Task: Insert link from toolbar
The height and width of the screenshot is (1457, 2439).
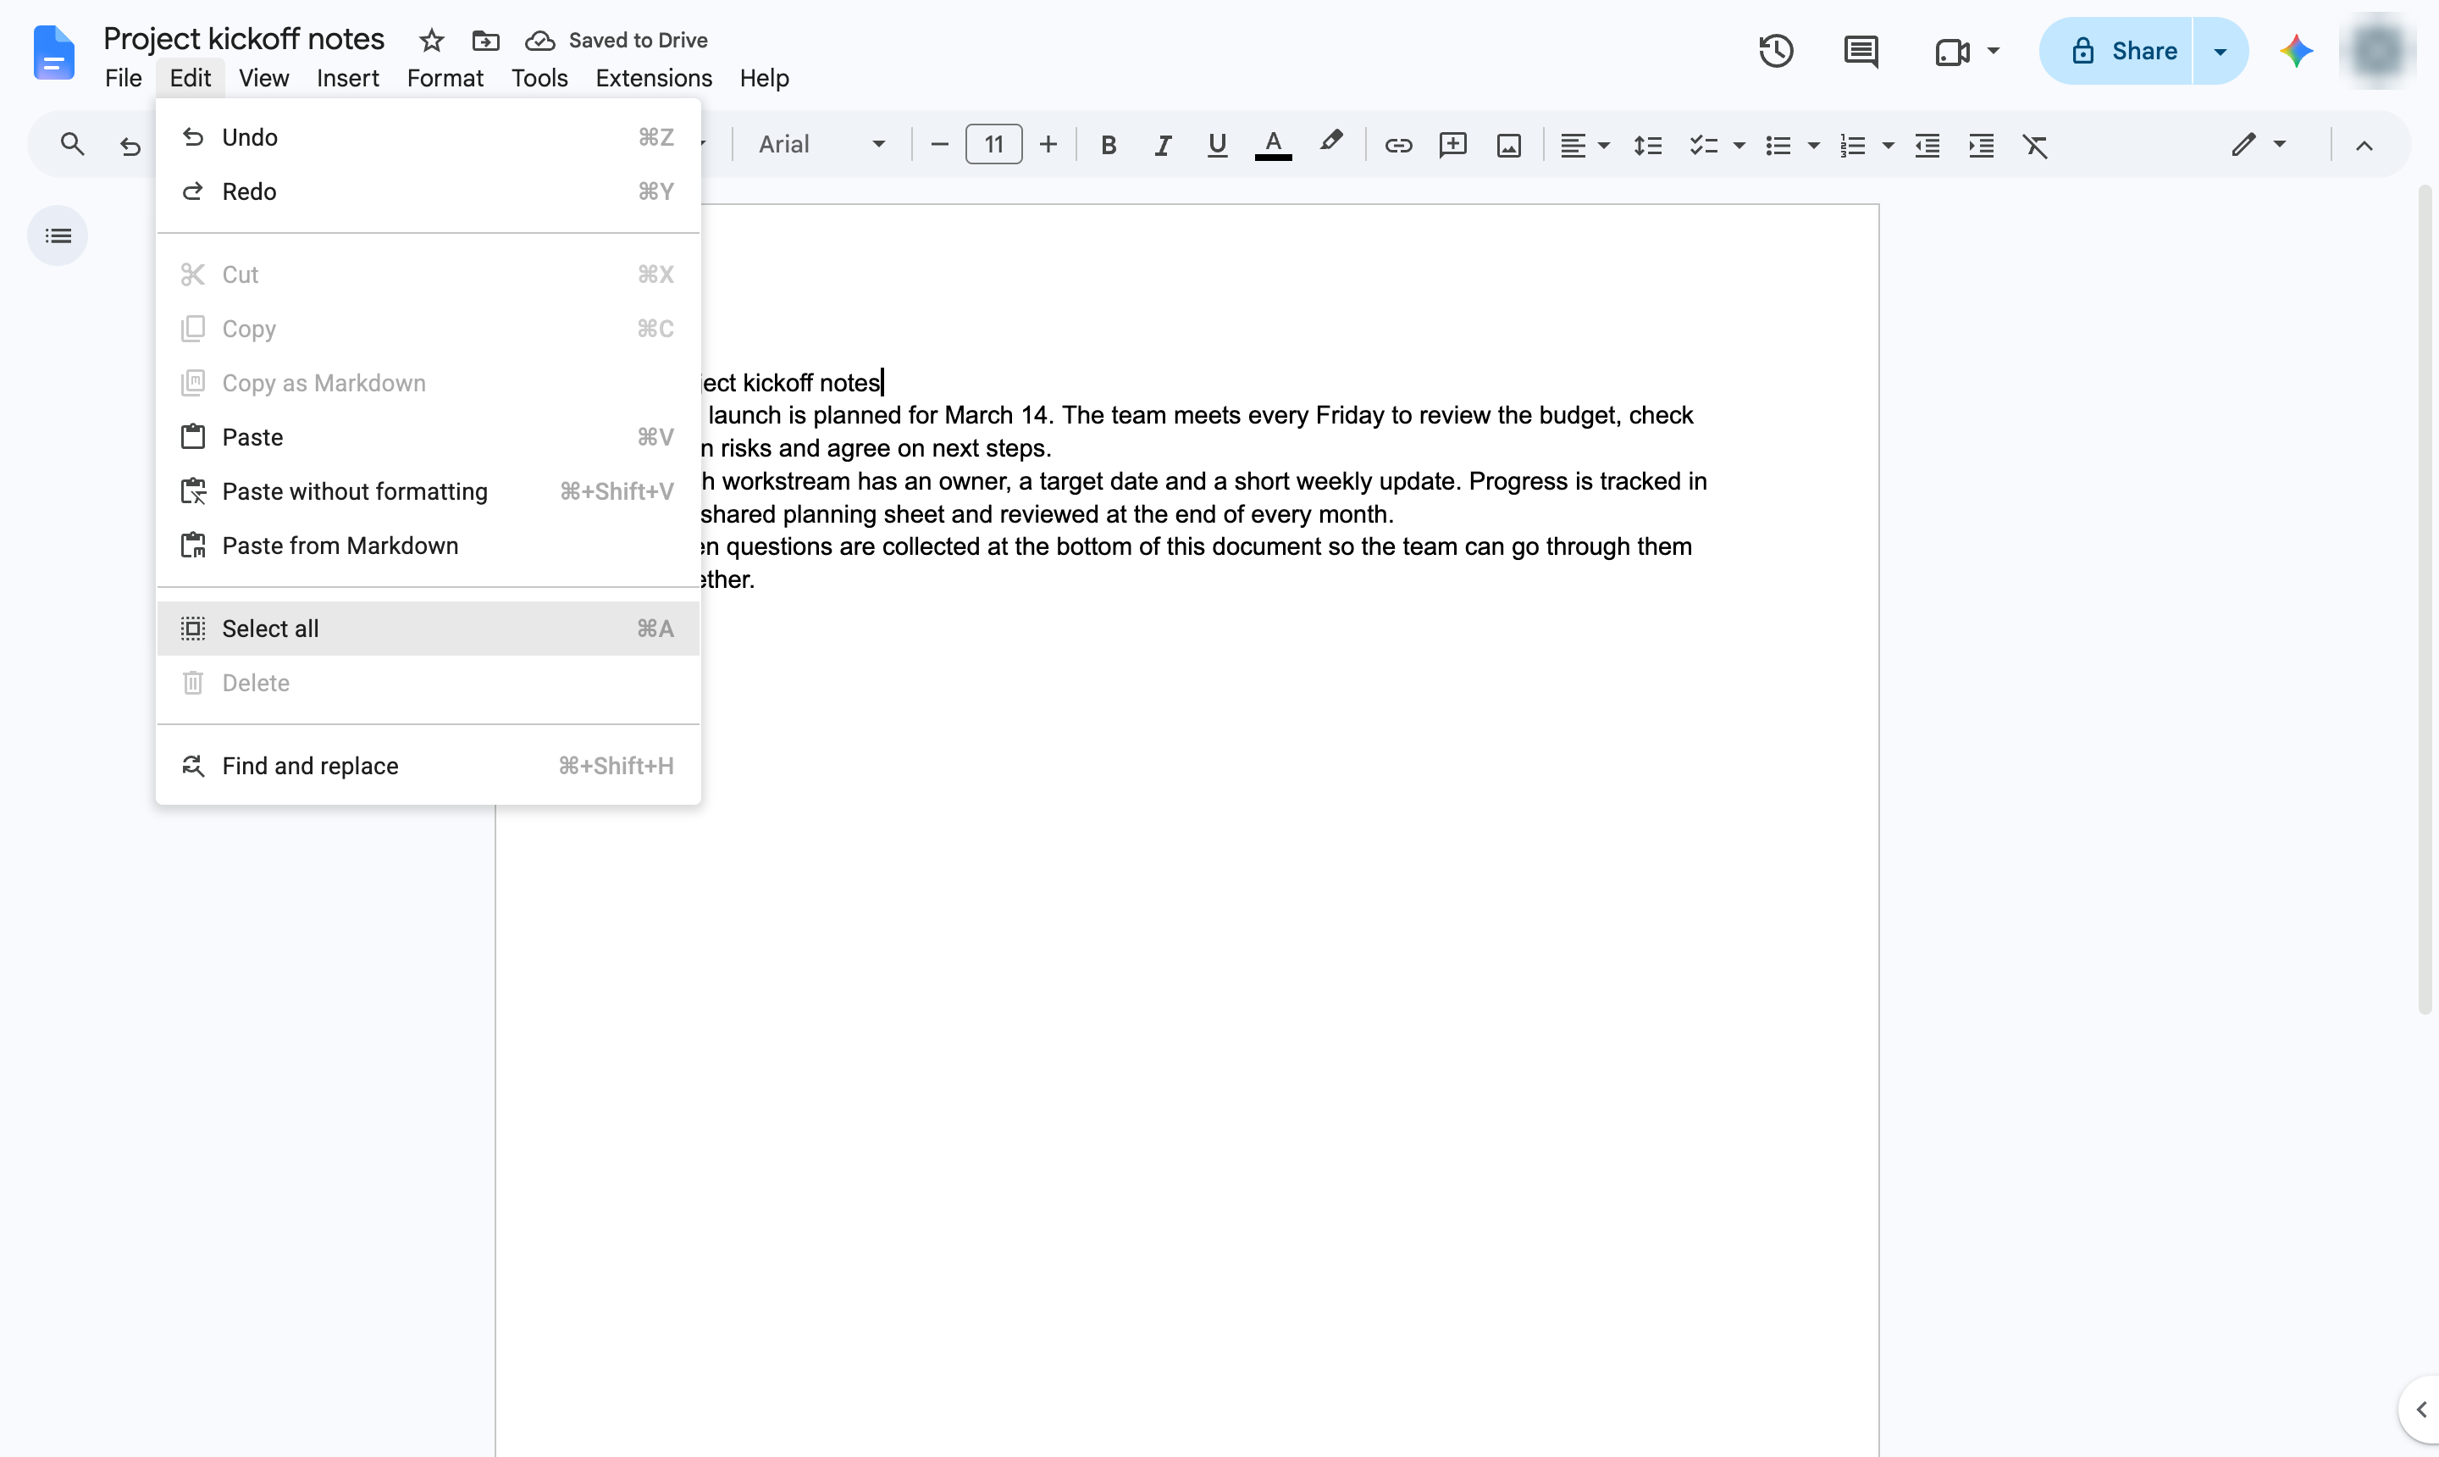Action: 1397,146
